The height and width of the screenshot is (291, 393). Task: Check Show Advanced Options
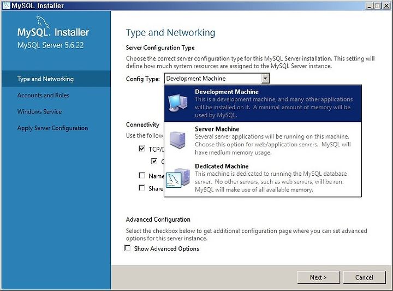tap(128, 248)
